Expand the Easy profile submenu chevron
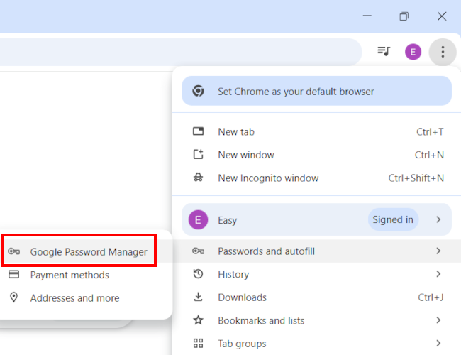Screen dimensions: 461x355 click(438, 219)
